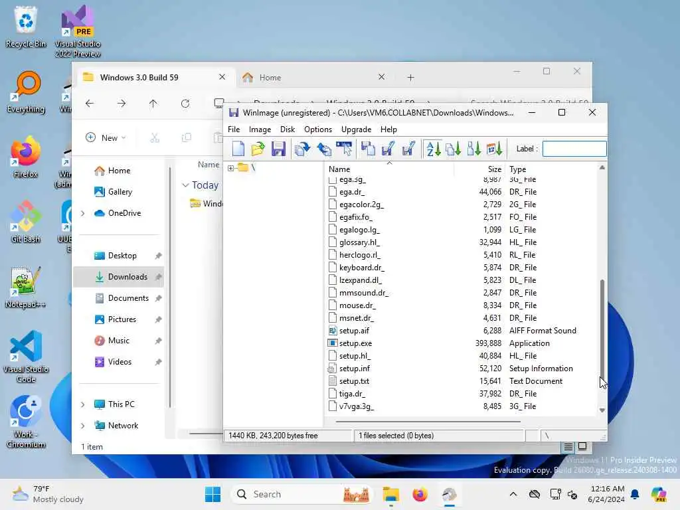Open the Windows Start button

212,494
